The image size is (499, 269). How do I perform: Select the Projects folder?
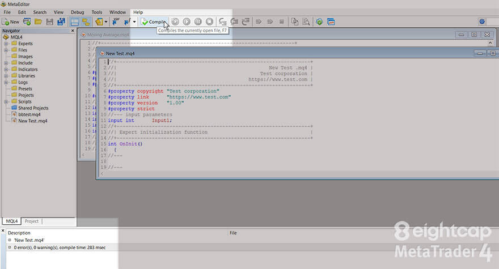pos(26,95)
